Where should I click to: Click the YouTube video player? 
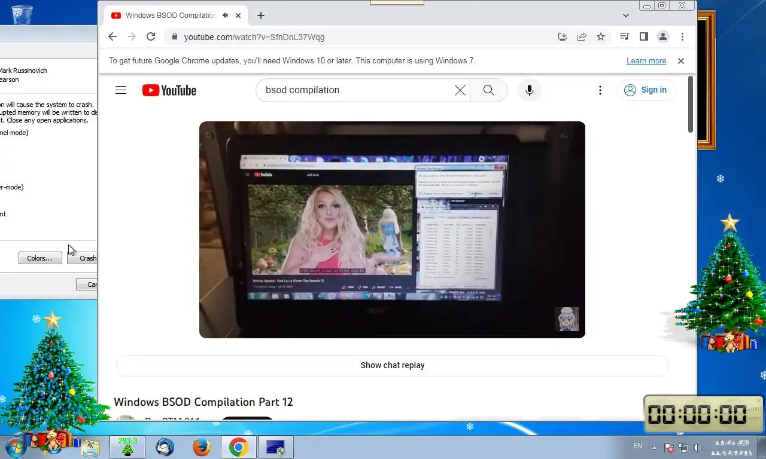tap(392, 229)
